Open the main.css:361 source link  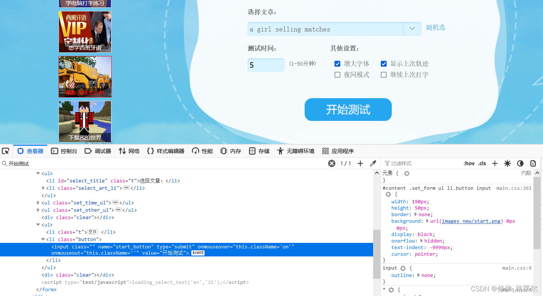click(x=514, y=188)
